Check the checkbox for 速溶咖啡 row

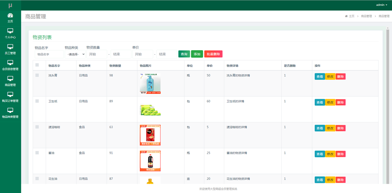tap(37, 127)
